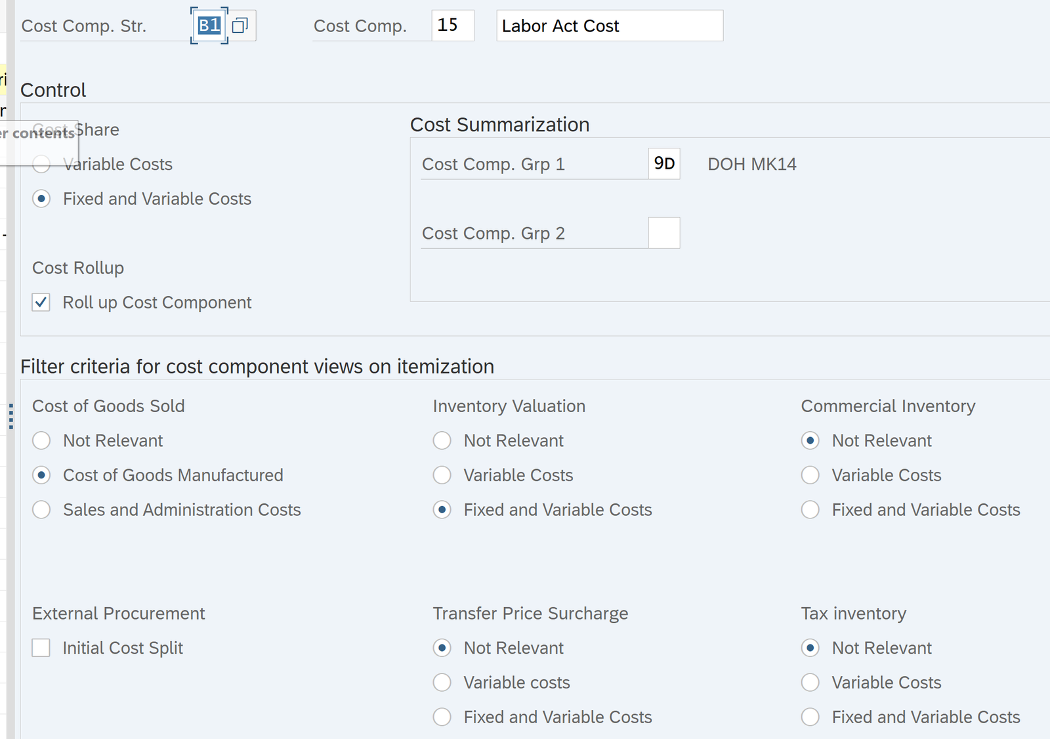Image resolution: width=1050 pixels, height=739 pixels.
Task: Click Cost Comp. Grp 1 field
Action: pos(663,164)
